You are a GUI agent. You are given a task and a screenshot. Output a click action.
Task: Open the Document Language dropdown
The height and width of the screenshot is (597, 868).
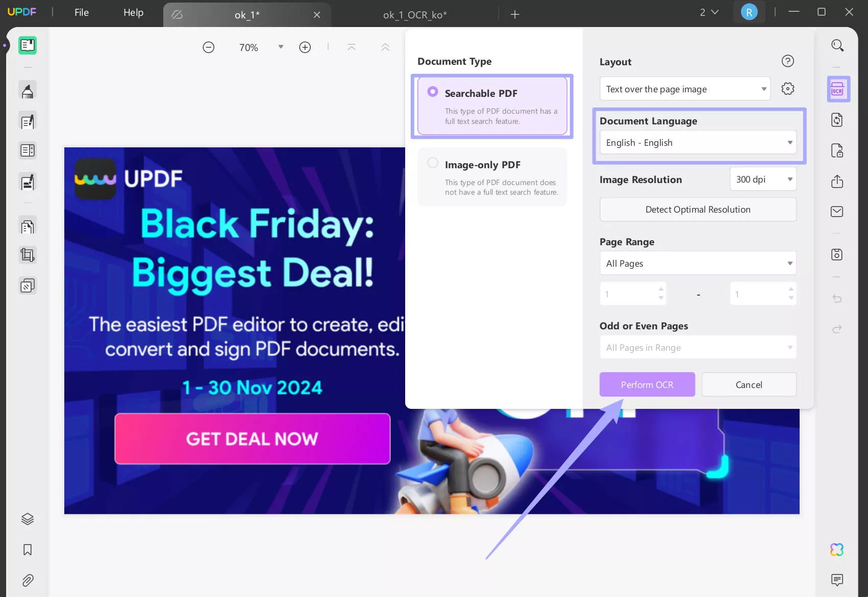[x=698, y=142]
